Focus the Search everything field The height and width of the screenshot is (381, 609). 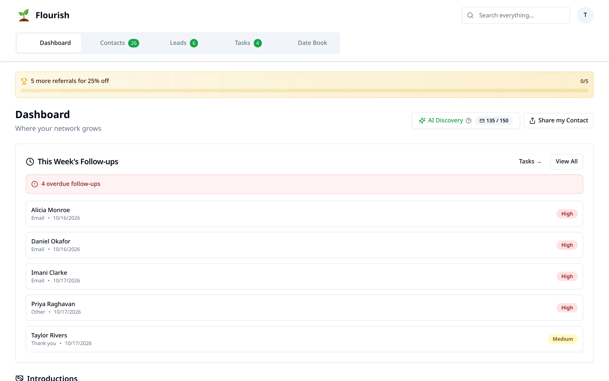(x=516, y=15)
